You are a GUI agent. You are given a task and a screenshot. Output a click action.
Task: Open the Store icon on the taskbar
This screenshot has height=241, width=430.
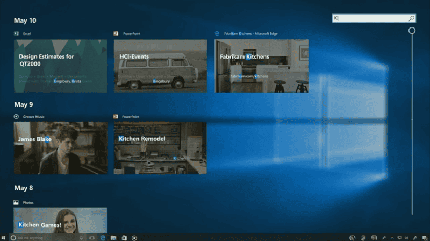pyautogui.click(x=124, y=238)
